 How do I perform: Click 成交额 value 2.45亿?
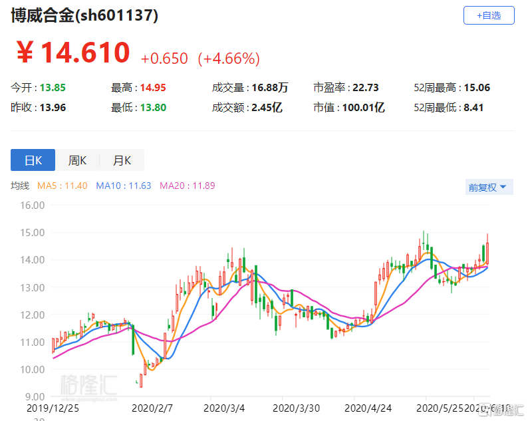coord(267,108)
